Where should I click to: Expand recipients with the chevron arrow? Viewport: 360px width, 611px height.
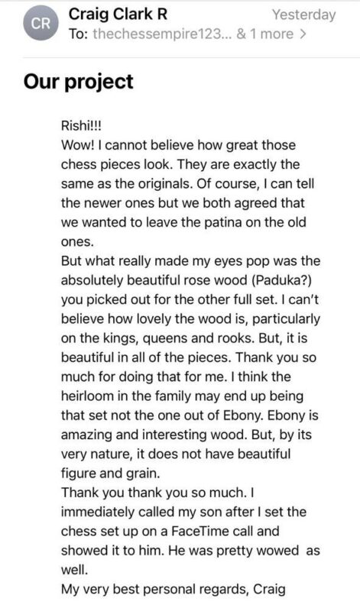302,34
